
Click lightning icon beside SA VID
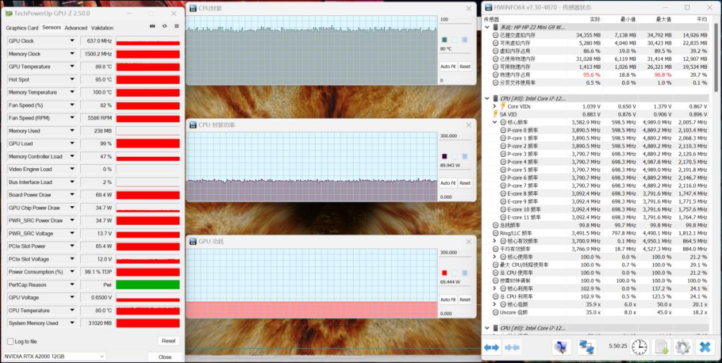click(x=495, y=114)
